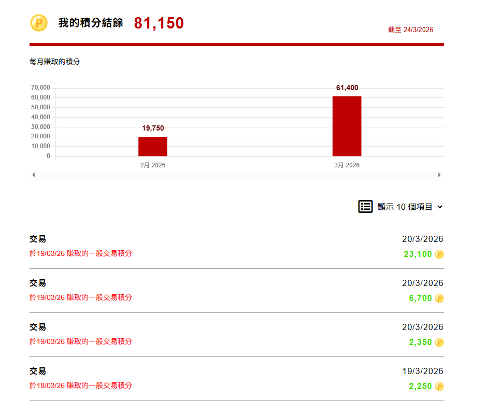
Task: Click the 交易 title of the 23,100 transaction
Action: tap(38, 239)
